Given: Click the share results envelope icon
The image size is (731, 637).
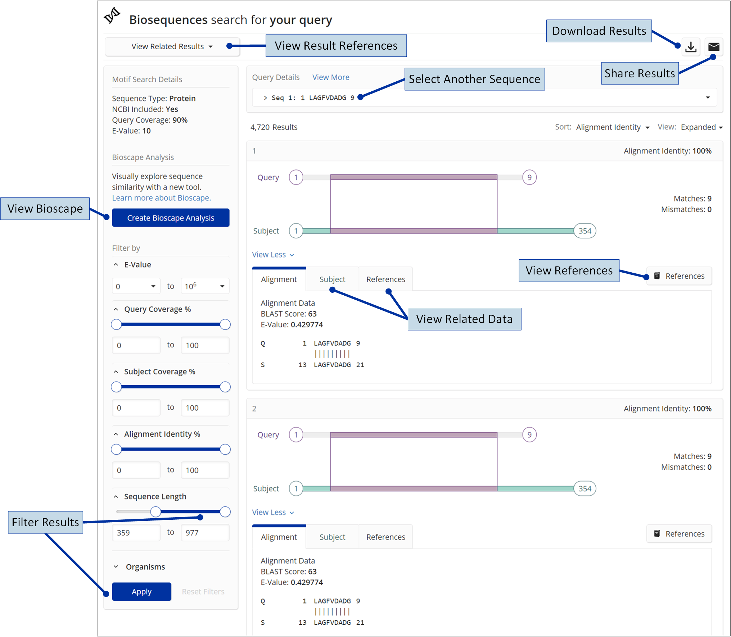Looking at the screenshot, I should (713, 47).
